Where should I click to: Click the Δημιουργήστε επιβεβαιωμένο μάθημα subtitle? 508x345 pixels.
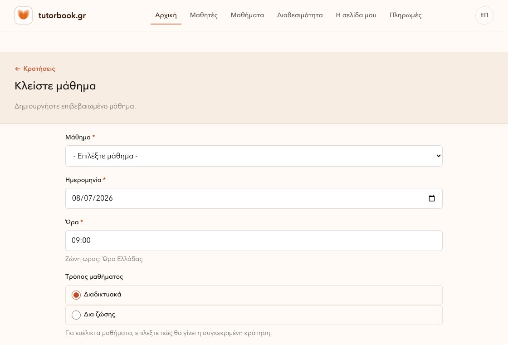pos(75,106)
